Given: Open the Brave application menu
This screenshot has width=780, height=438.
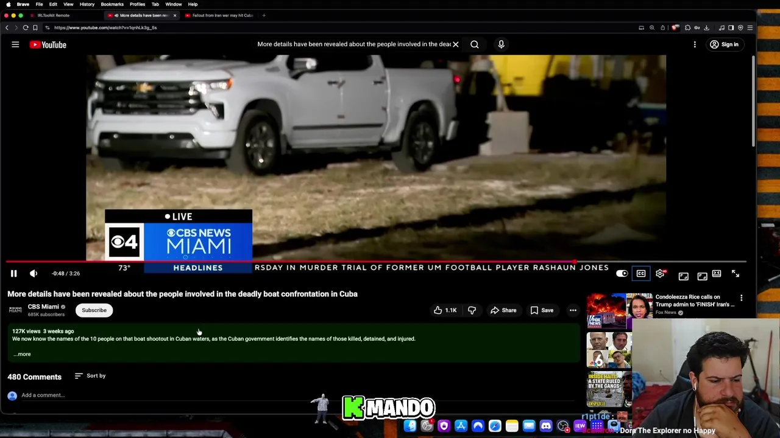Looking at the screenshot, I should (23, 4).
